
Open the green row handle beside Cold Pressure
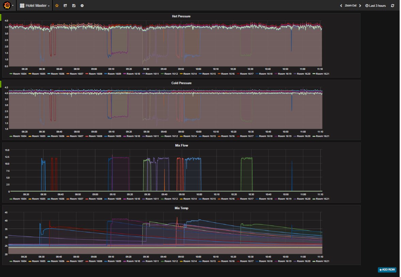coord(1,84)
